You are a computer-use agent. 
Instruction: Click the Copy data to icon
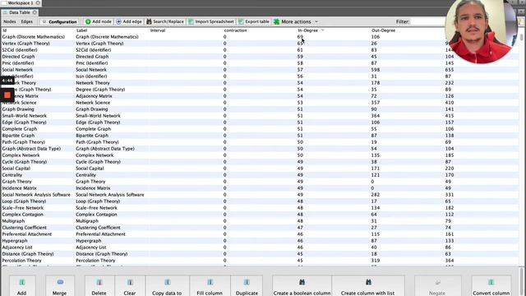pos(167,283)
